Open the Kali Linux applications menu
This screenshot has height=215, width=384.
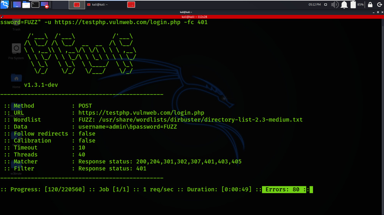5,5
